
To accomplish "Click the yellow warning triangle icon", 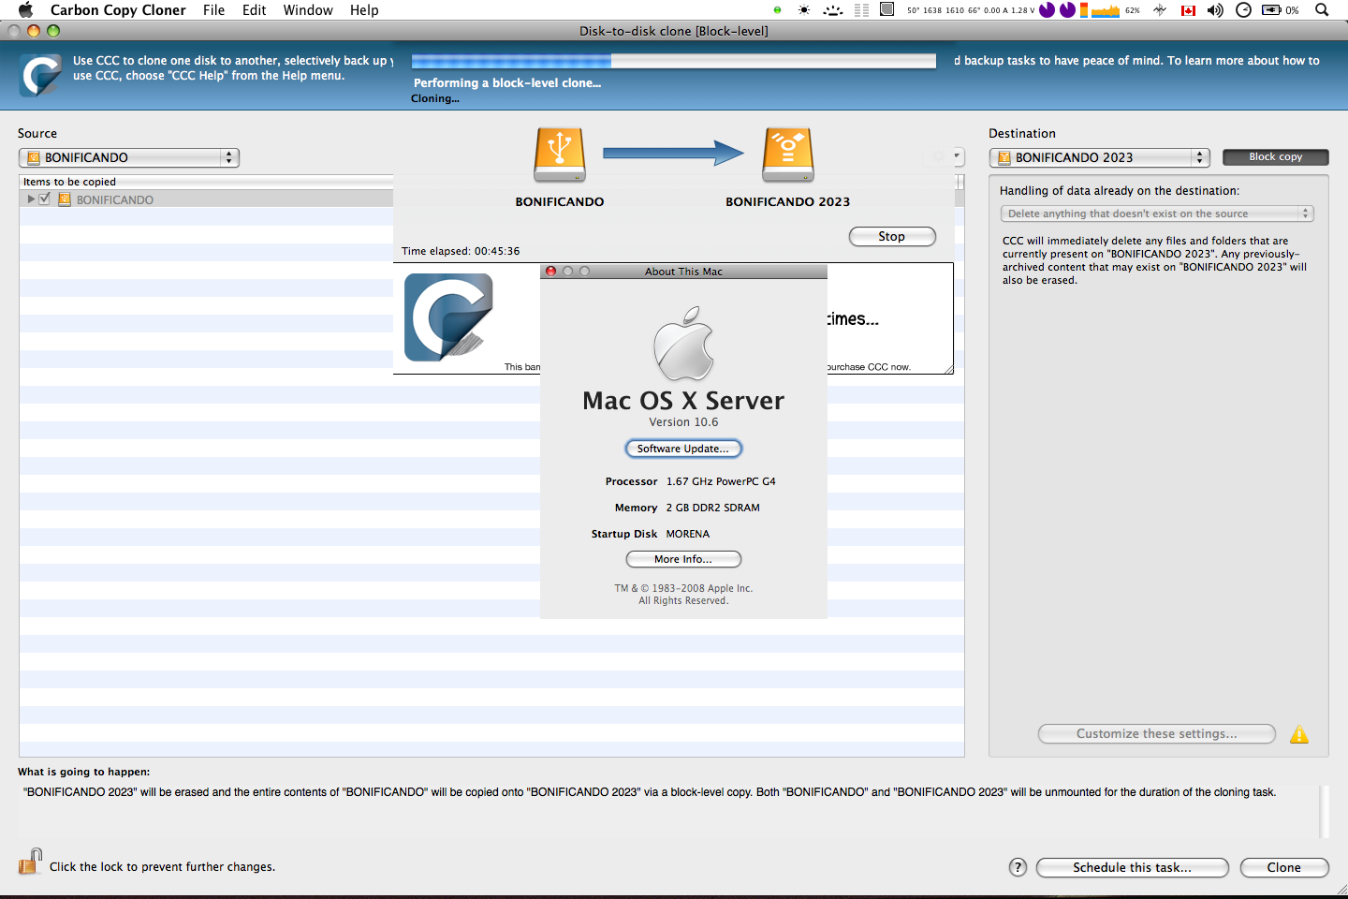I will click(x=1299, y=734).
